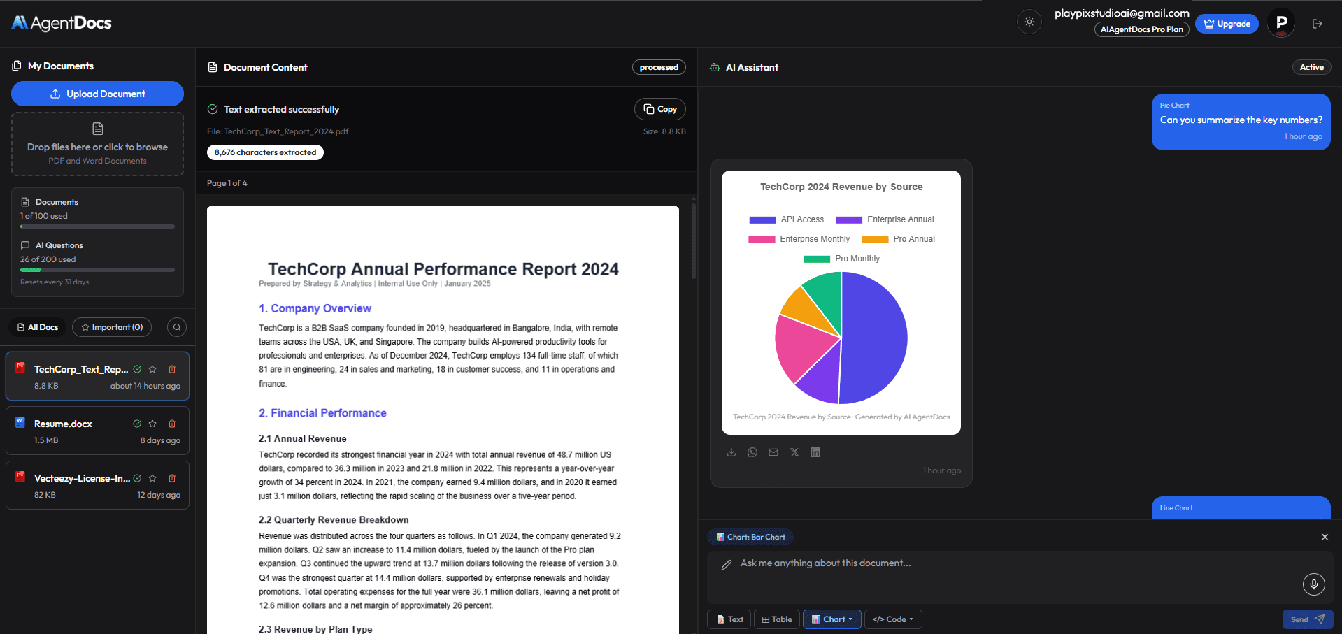This screenshot has width=1342, height=634.
Task: Open Vecteezy-License-In... document
Action: coord(97,485)
